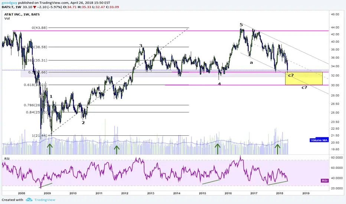
Task: Click 25.00 on the price axis
Action: tap(335, 113)
